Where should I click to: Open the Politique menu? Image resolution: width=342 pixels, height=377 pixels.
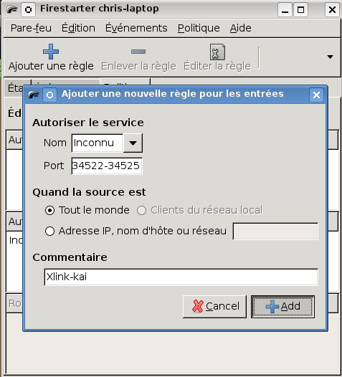199,28
